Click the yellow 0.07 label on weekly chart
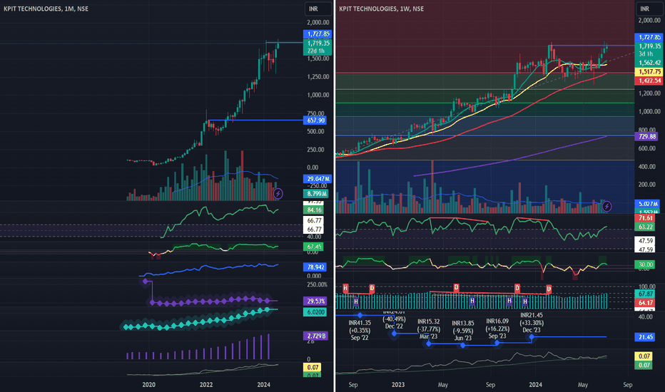The width and height of the screenshot is (665, 392). point(644,356)
